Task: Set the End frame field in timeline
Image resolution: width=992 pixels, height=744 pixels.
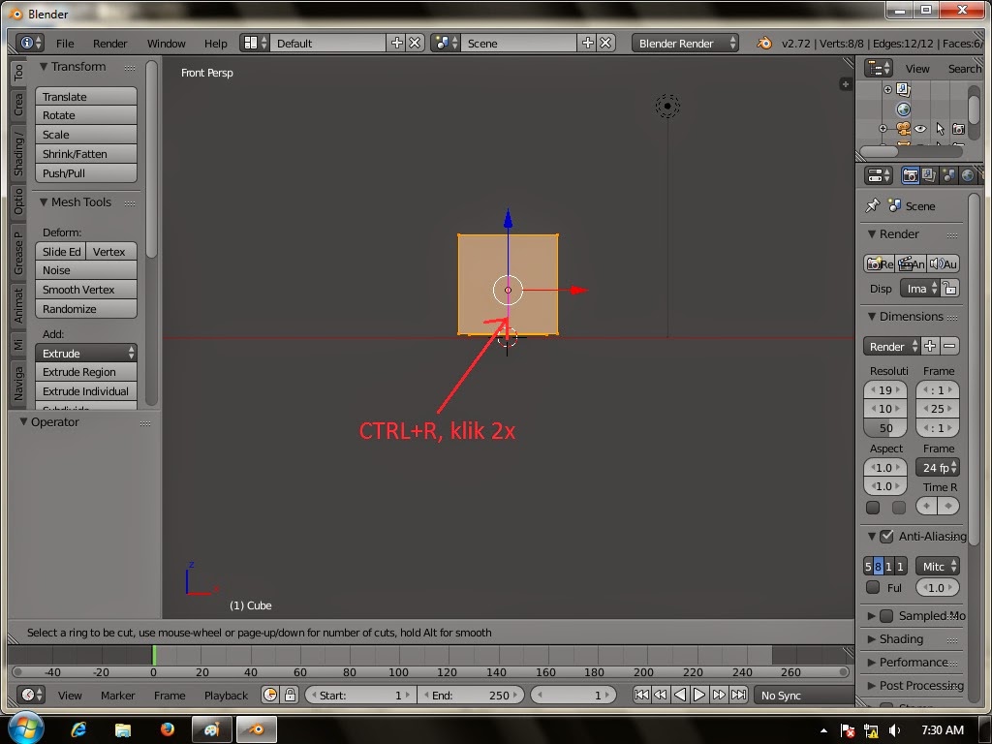Action: [472, 695]
